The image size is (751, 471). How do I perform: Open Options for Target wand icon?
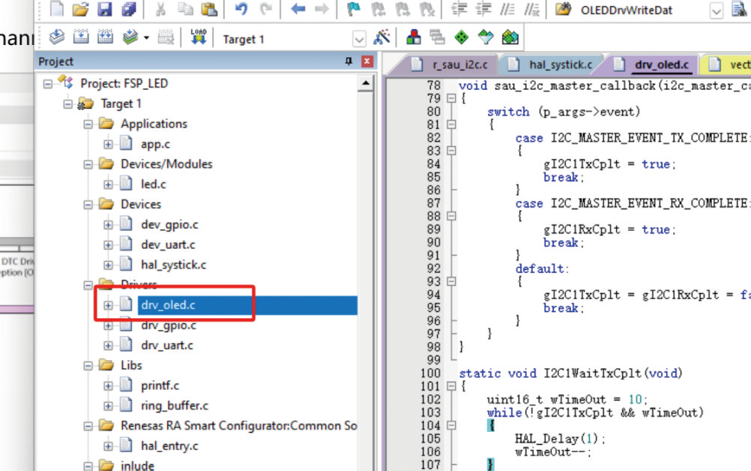tap(381, 37)
